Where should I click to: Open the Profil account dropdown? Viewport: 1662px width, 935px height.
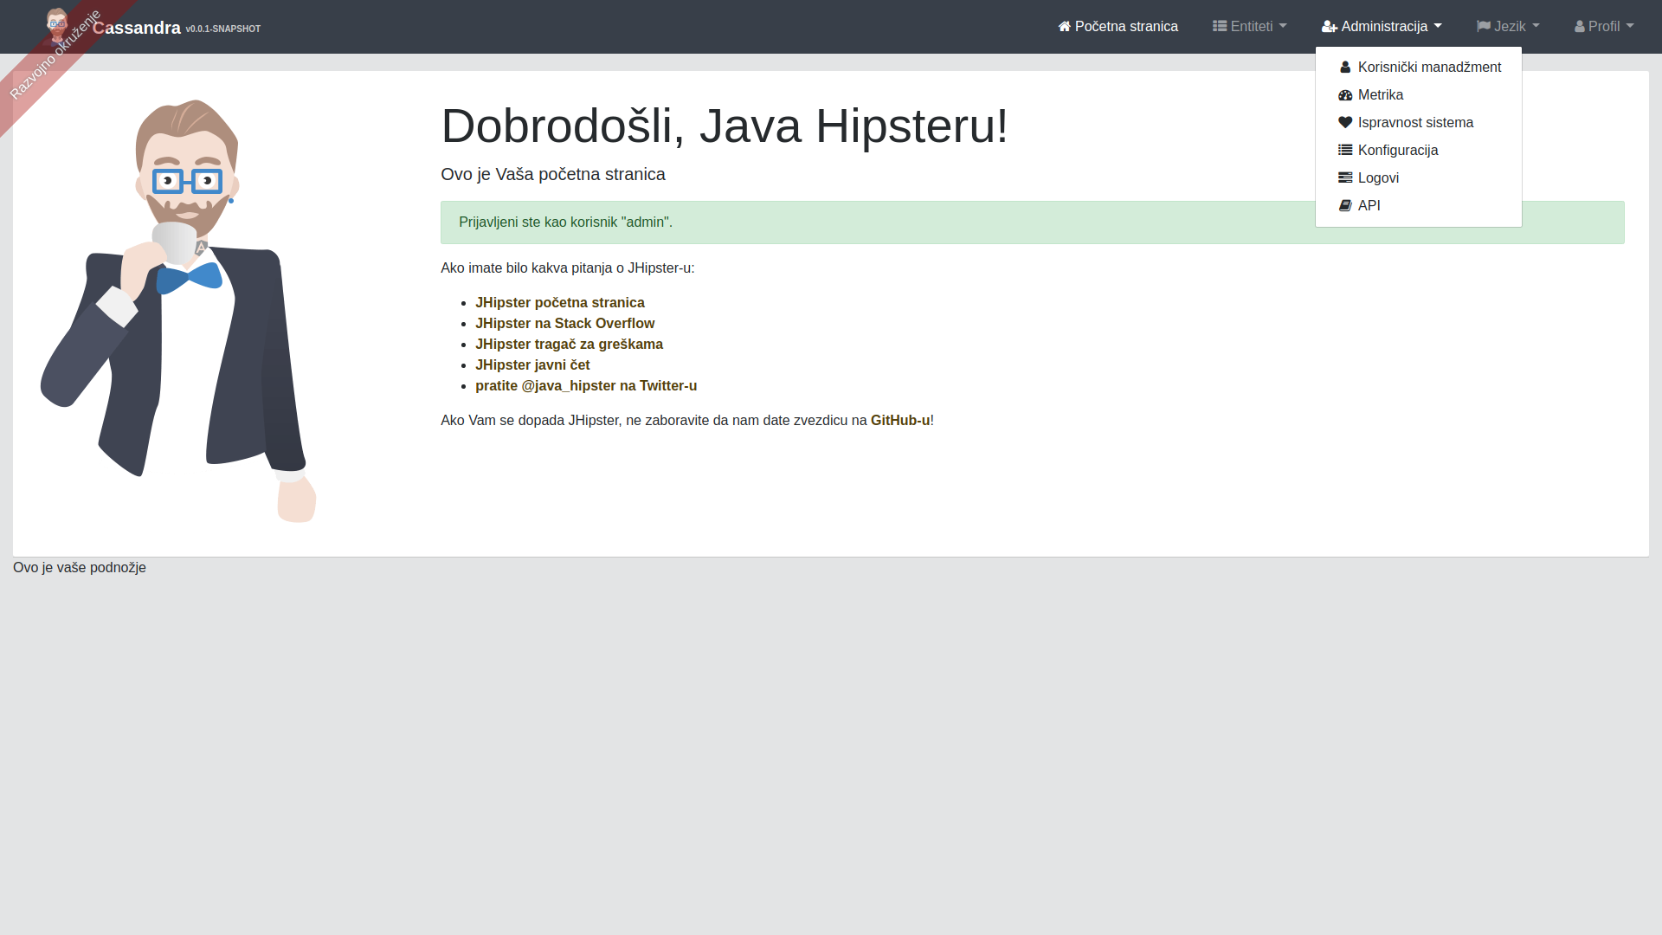[1603, 27]
